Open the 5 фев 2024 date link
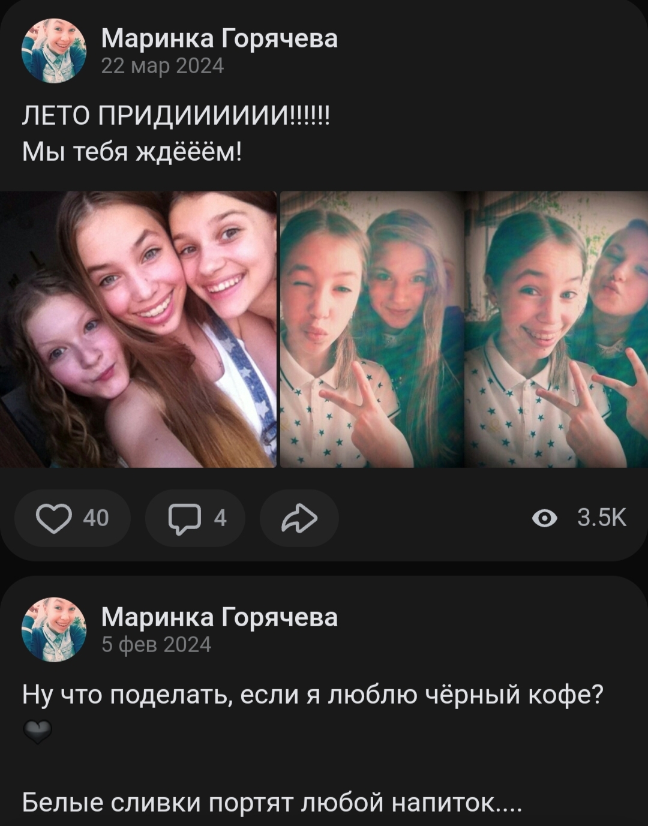 (x=156, y=645)
